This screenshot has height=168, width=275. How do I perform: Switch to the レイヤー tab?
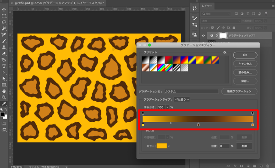[x=207, y=6]
